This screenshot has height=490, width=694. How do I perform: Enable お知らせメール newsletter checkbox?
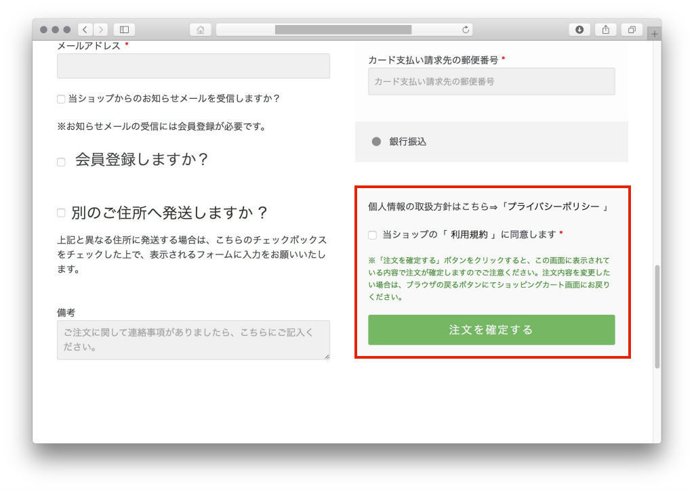[x=61, y=99]
